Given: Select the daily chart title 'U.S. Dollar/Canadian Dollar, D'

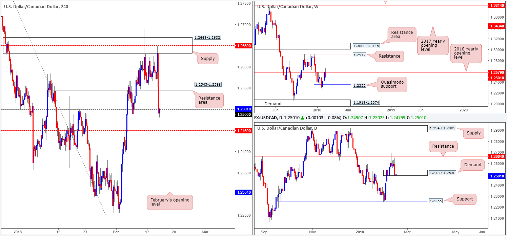Looking at the screenshot, I should tap(287, 128).
